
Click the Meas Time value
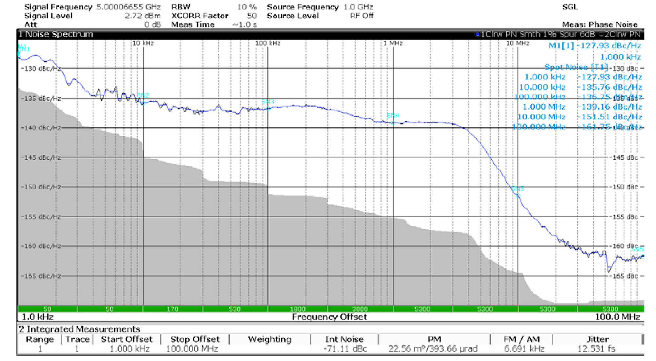(244, 25)
